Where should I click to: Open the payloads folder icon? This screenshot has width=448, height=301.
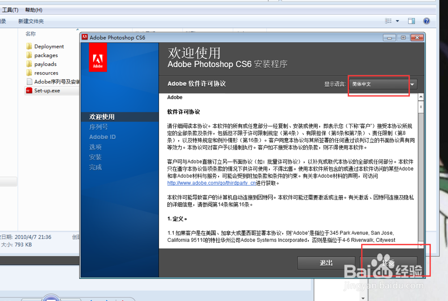(29, 64)
